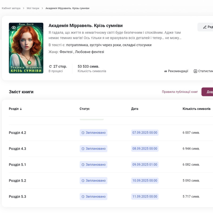Open Рекомендації section

tap(176, 71)
